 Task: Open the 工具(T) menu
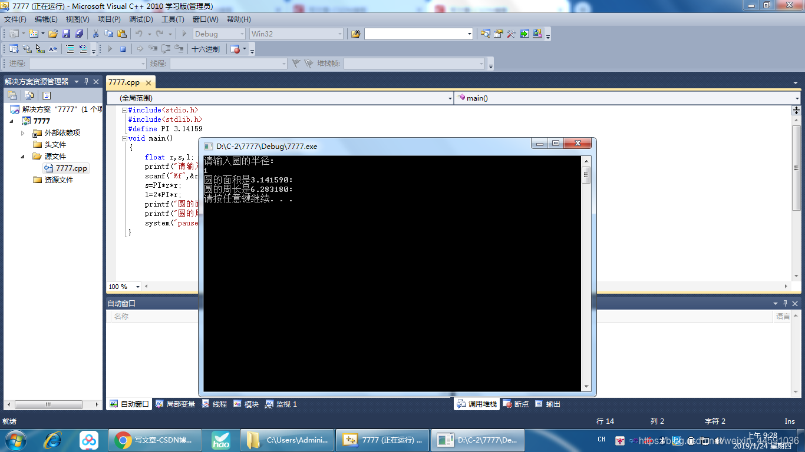(x=173, y=19)
